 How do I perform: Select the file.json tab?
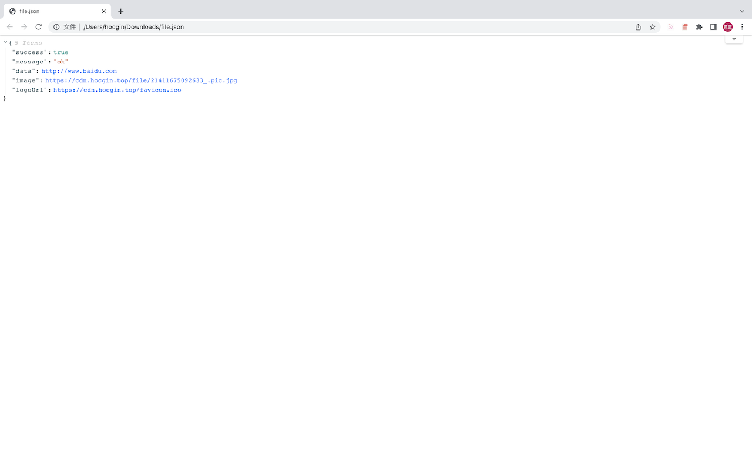(x=57, y=11)
